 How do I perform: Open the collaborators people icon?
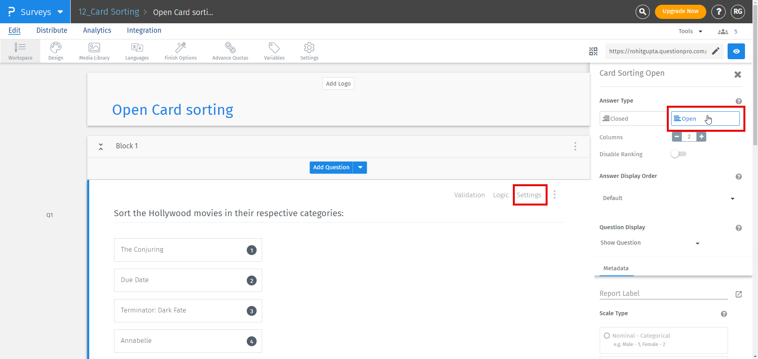(x=723, y=32)
